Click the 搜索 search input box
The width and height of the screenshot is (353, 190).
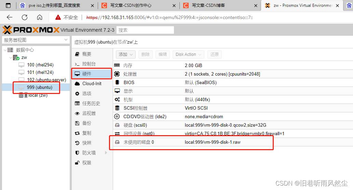pyautogui.click(x=145, y=30)
